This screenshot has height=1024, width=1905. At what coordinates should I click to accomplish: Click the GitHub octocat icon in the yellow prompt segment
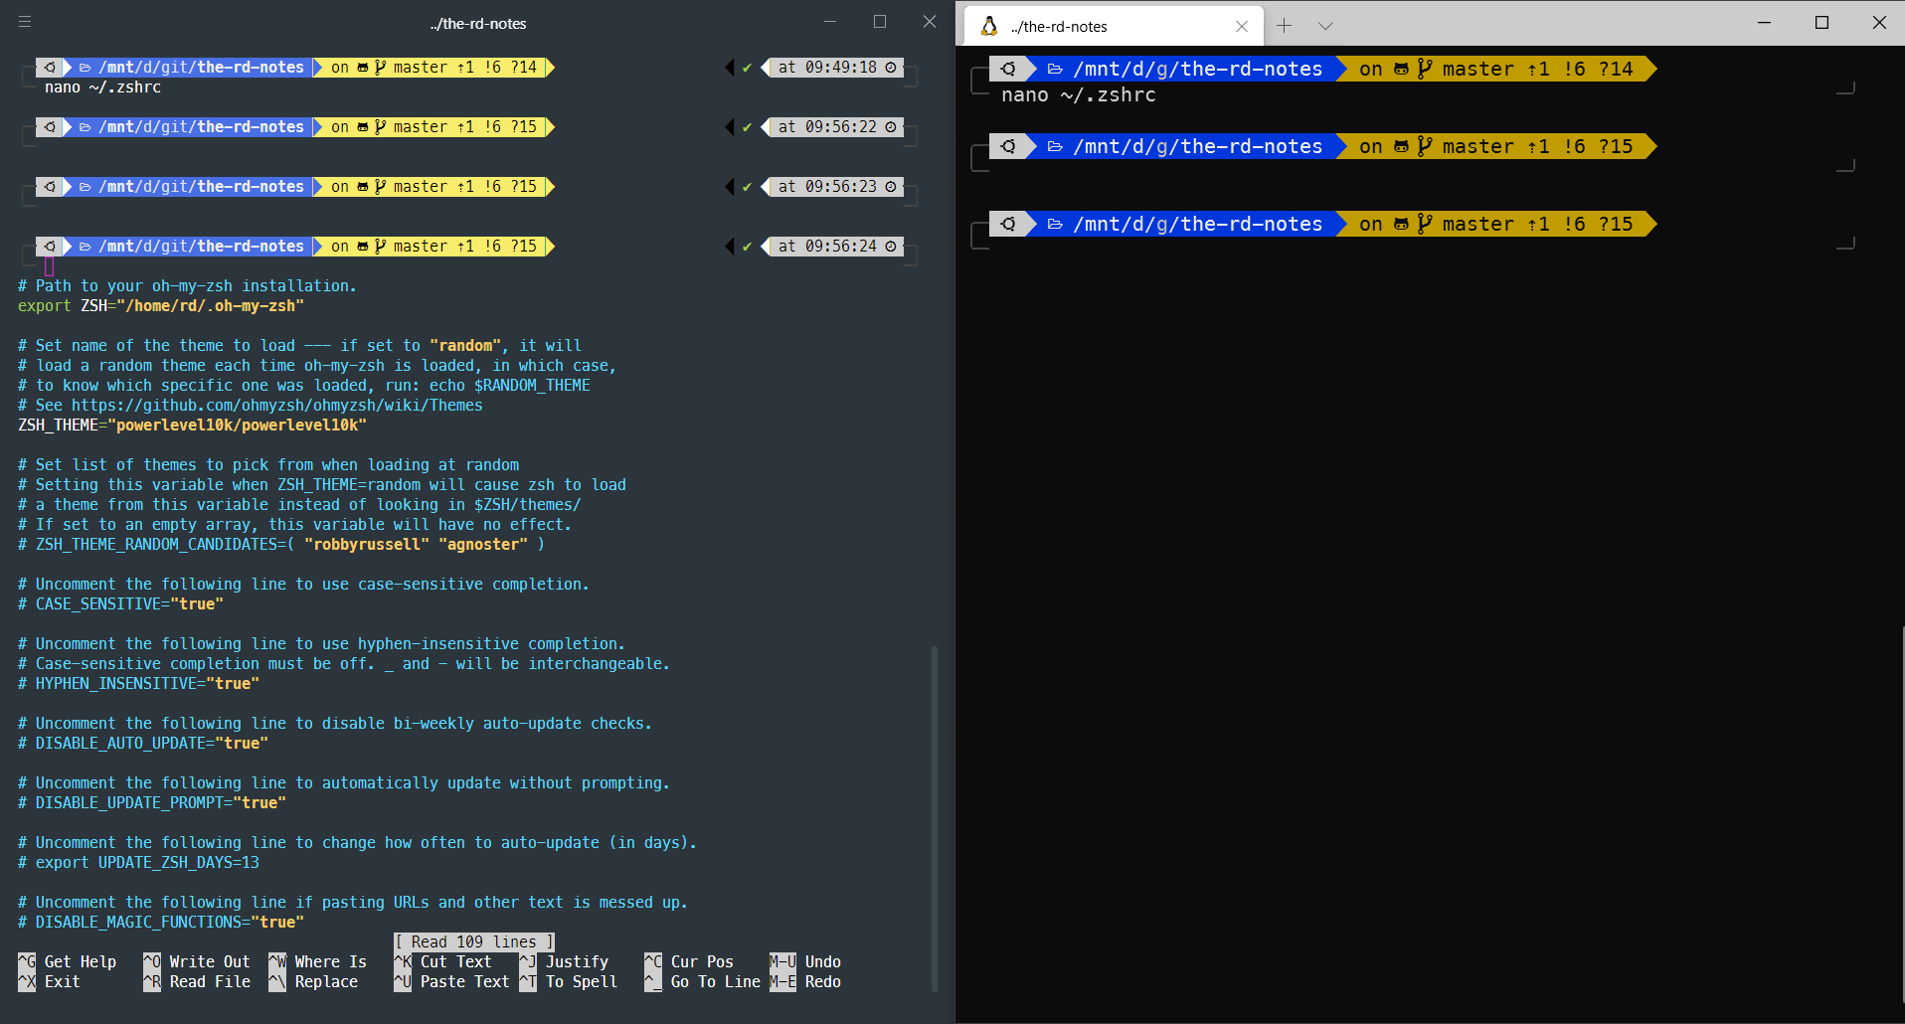pyautogui.click(x=1400, y=69)
